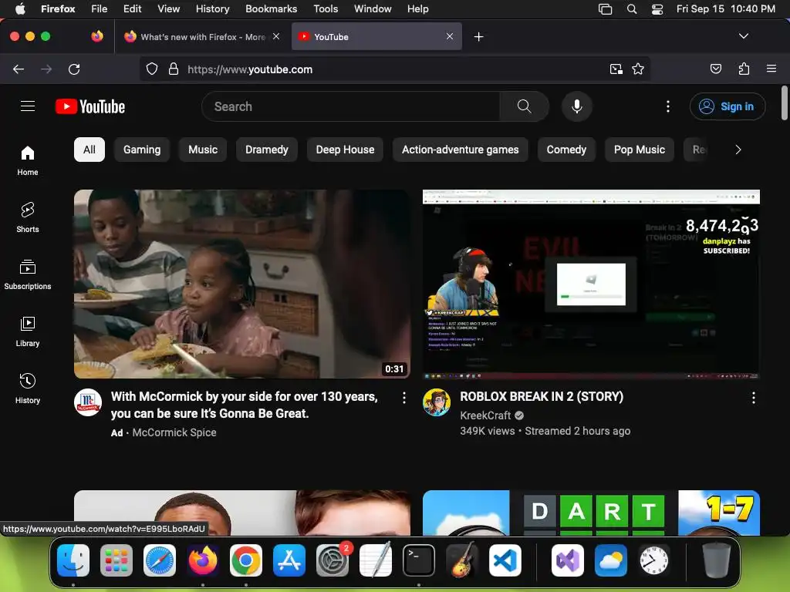Switch to What's new with Firefox tab
This screenshot has height=592, width=790.
point(201,37)
